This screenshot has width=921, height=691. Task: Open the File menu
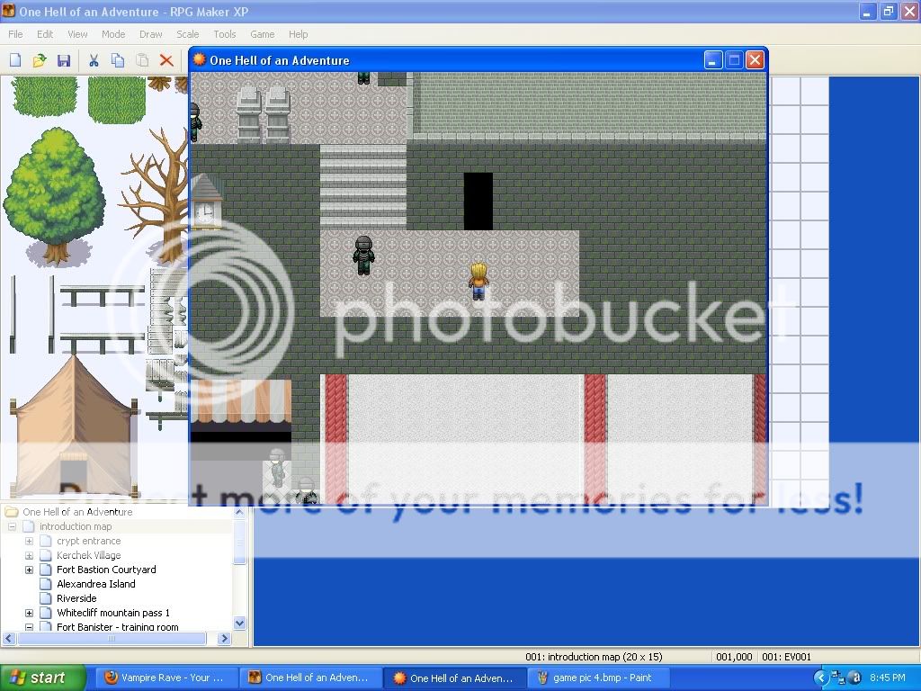(x=16, y=34)
